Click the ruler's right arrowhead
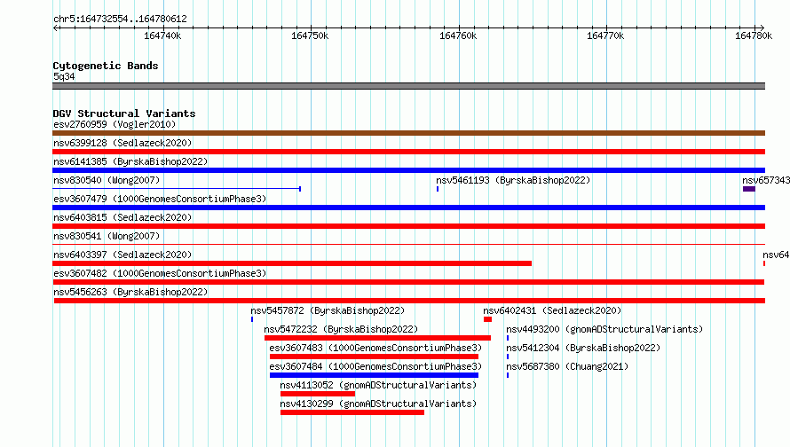 tap(762, 27)
